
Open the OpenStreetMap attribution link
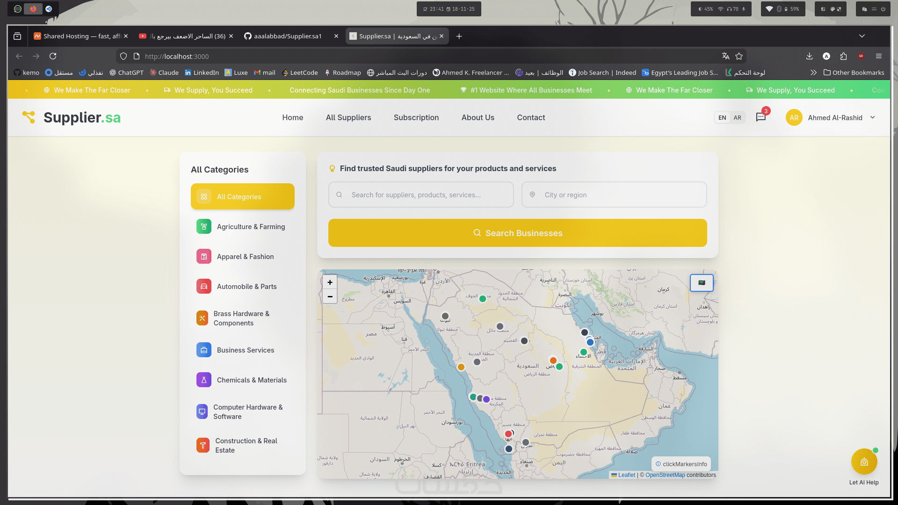(665, 475)
